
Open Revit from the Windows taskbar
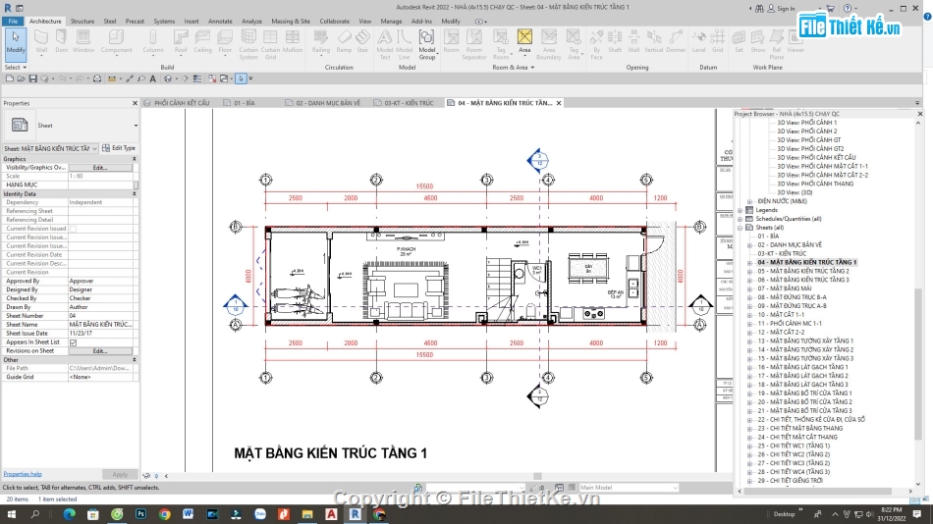[x=356, y=514]
